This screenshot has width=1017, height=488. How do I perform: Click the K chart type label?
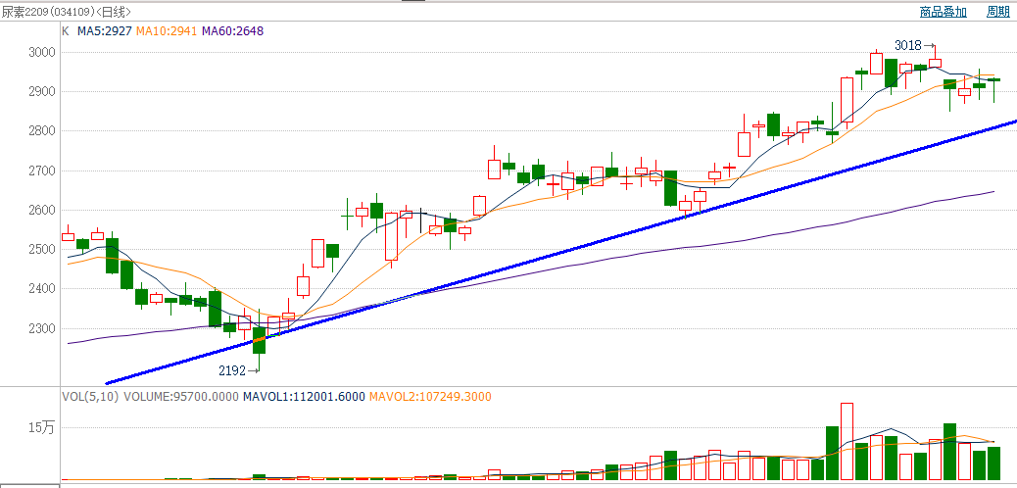click(x=66, y=31)
